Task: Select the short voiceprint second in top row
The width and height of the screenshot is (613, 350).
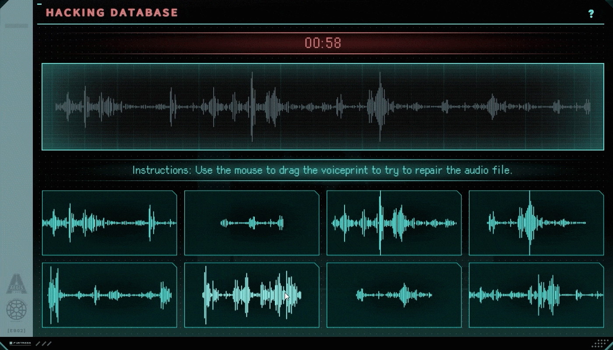Action: coord(252,223)
